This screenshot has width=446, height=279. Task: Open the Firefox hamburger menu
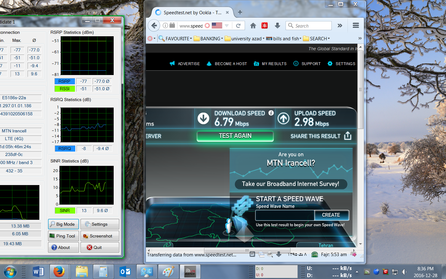(x=356, y=25)
